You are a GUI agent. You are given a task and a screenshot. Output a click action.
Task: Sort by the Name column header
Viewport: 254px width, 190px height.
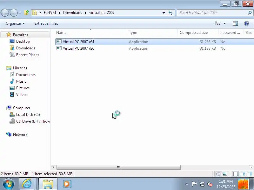(91, 33)
